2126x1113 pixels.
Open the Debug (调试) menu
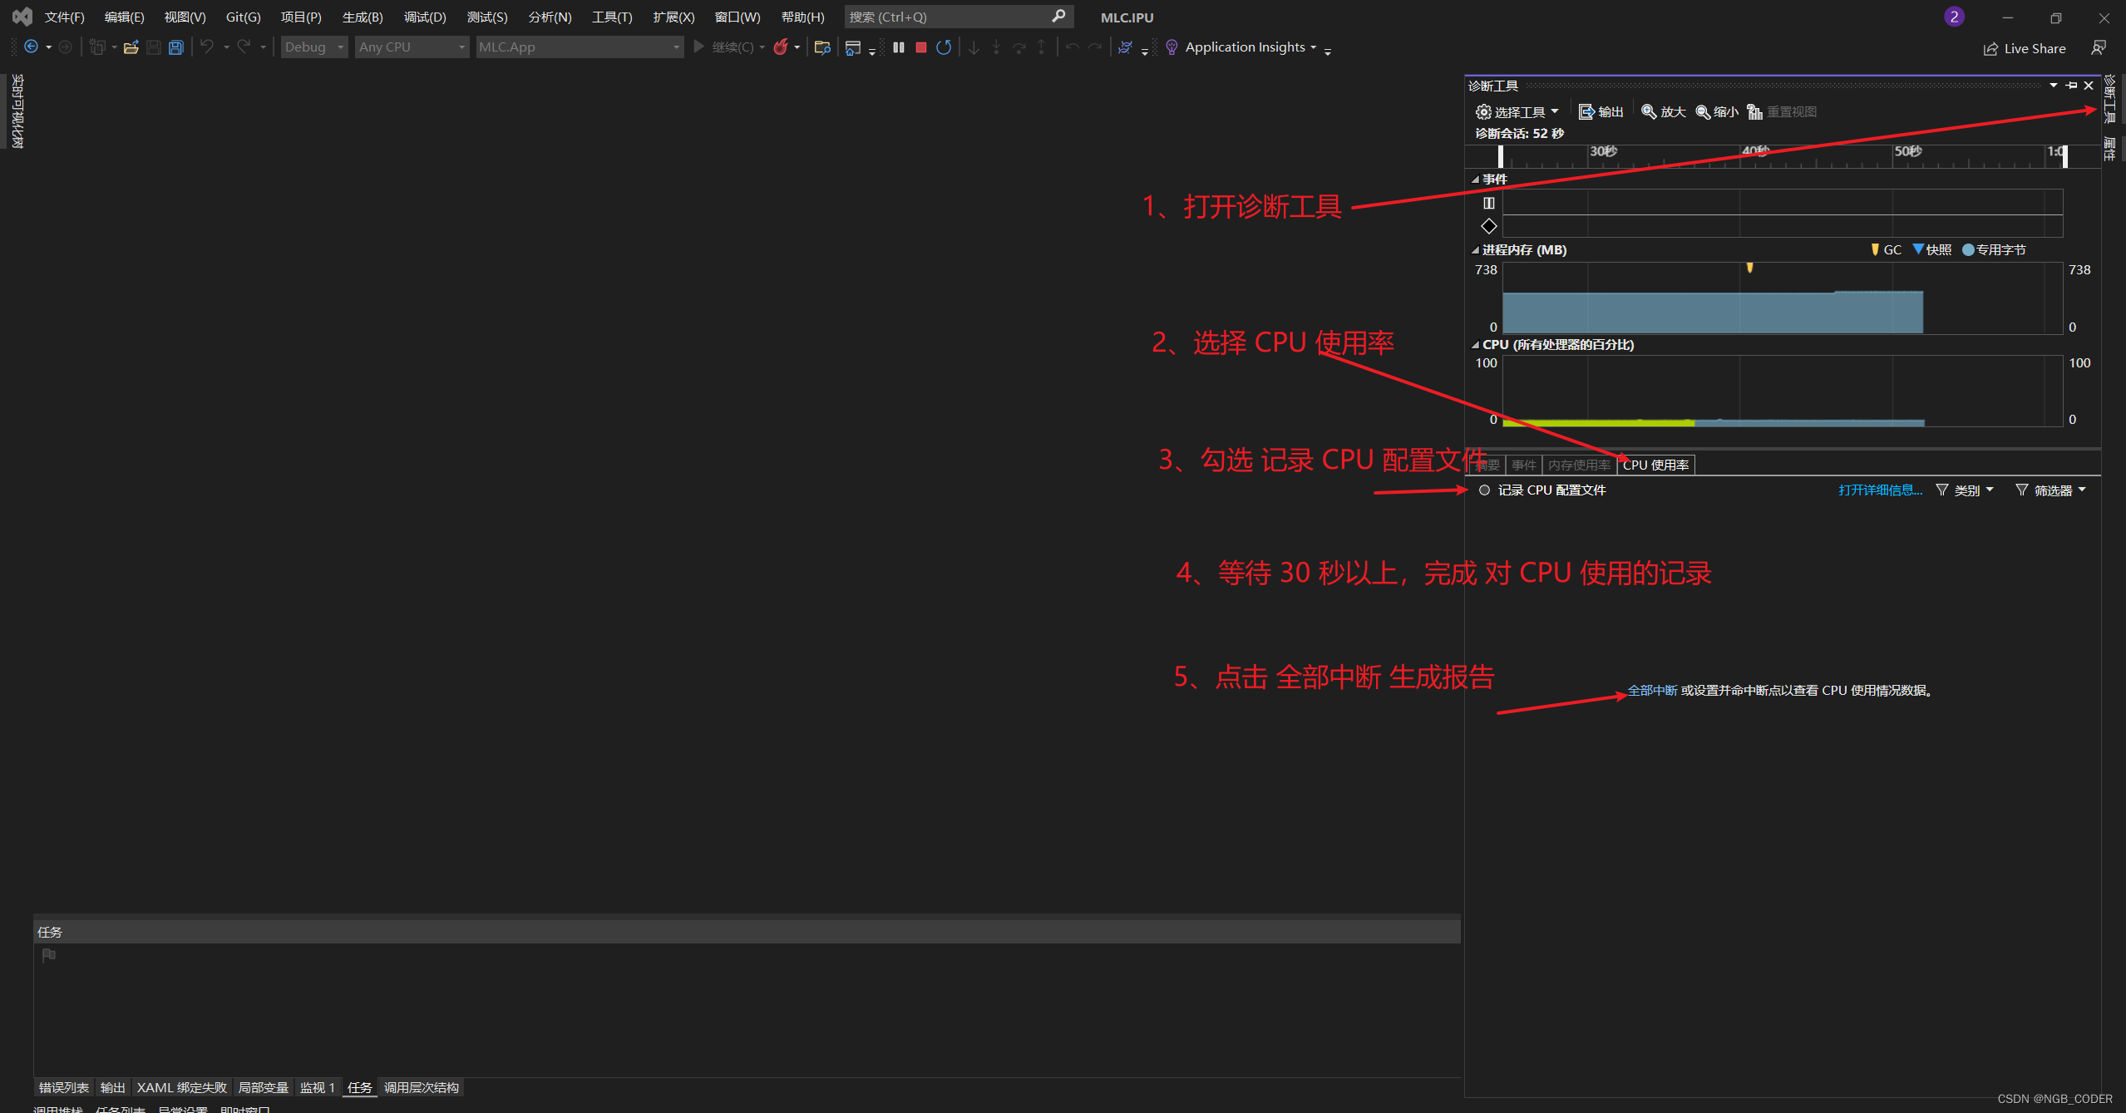(424, 17)
